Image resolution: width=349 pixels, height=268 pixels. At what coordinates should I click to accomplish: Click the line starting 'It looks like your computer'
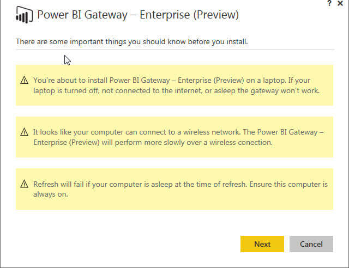(x=179, y=132)
